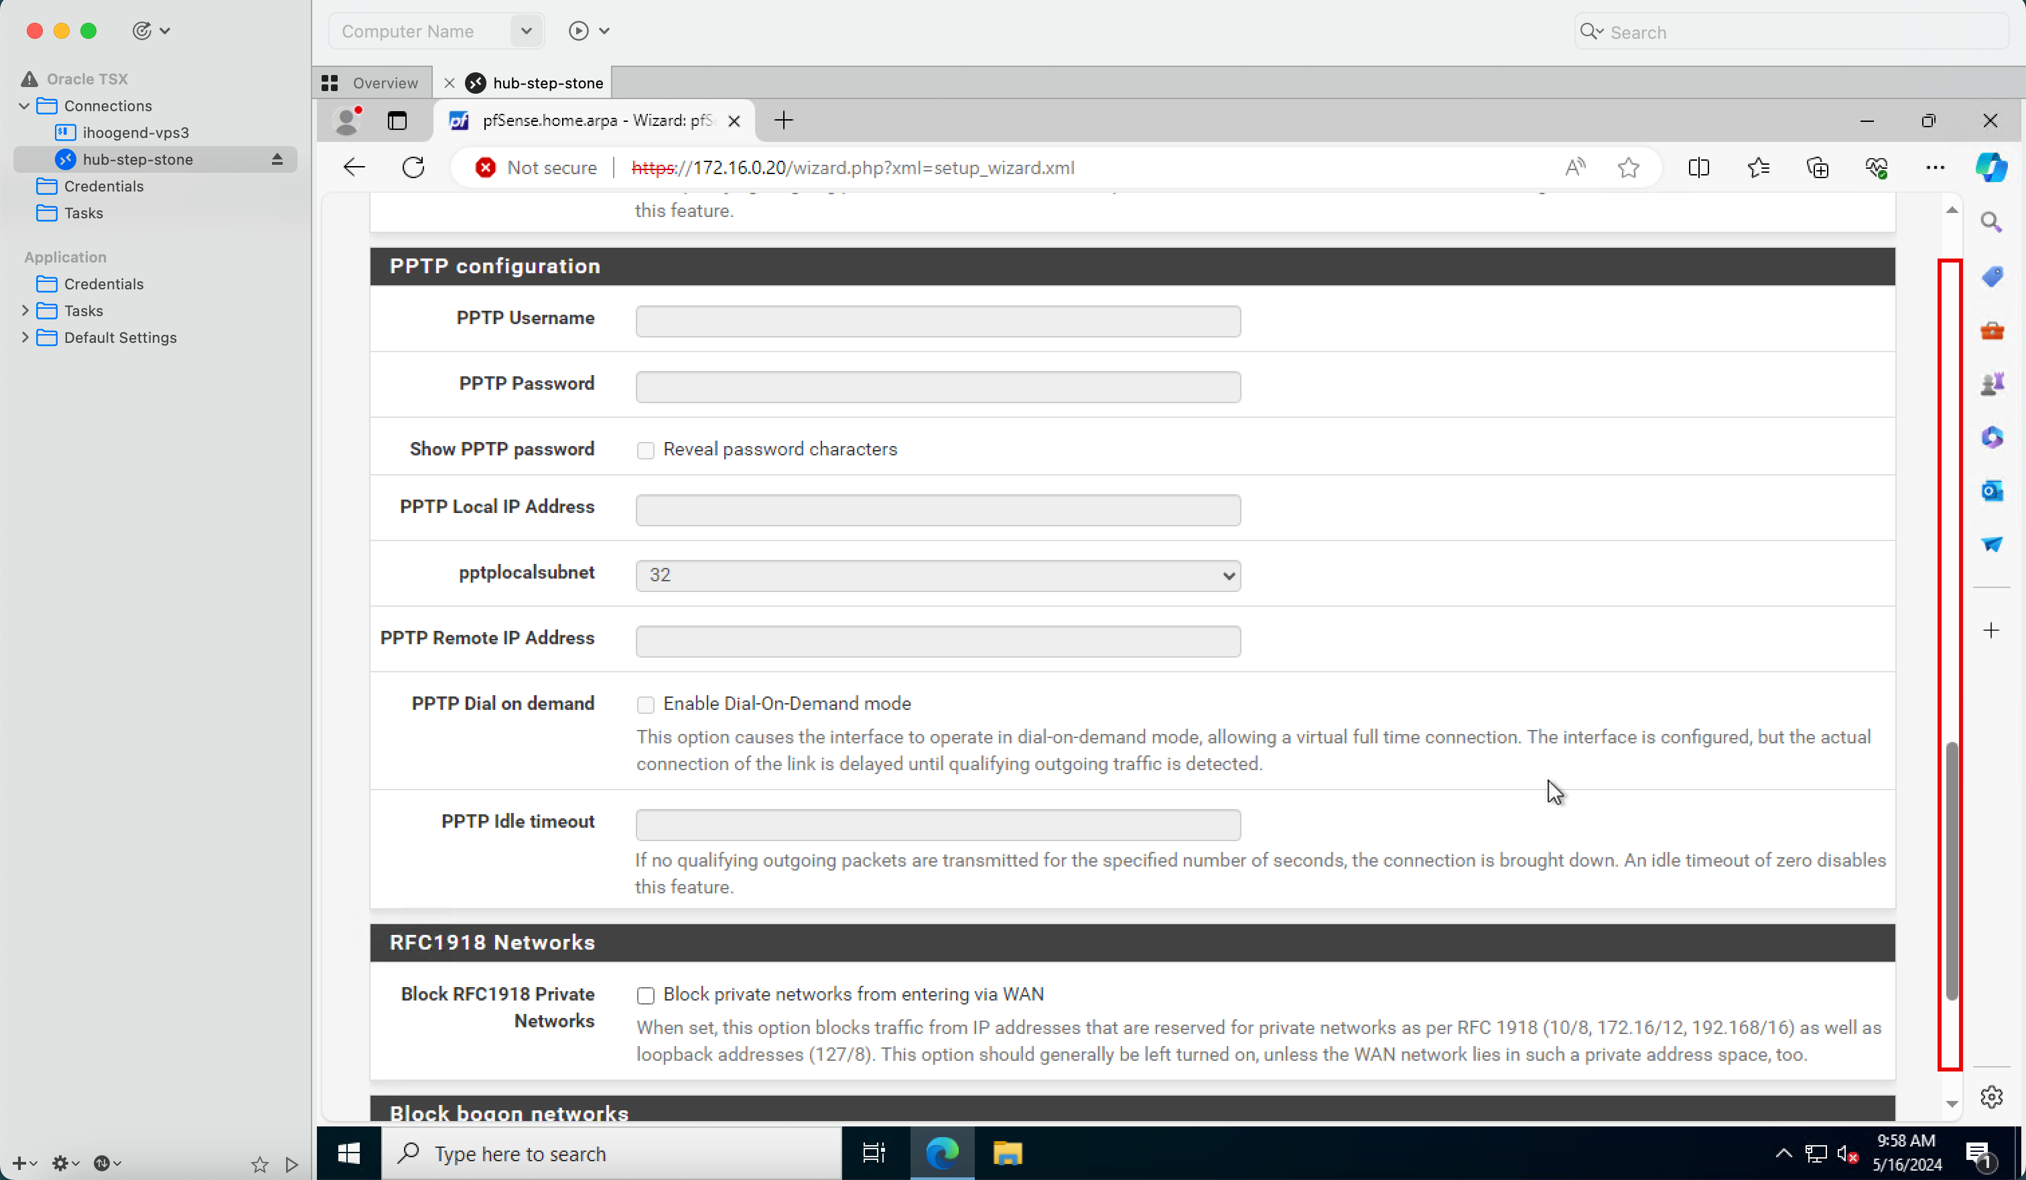This screenshot has width=2026, height=1180.
Task: Open Edge split screen icon
Action: pyautogui.click(x=1698, y=167)
